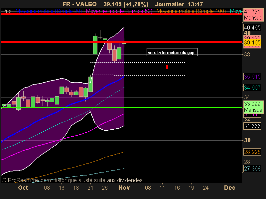Image resolution: width=266 pixels, height=199 pixels.
Task: Click the 18 date axis label
Action: [76, 188]
